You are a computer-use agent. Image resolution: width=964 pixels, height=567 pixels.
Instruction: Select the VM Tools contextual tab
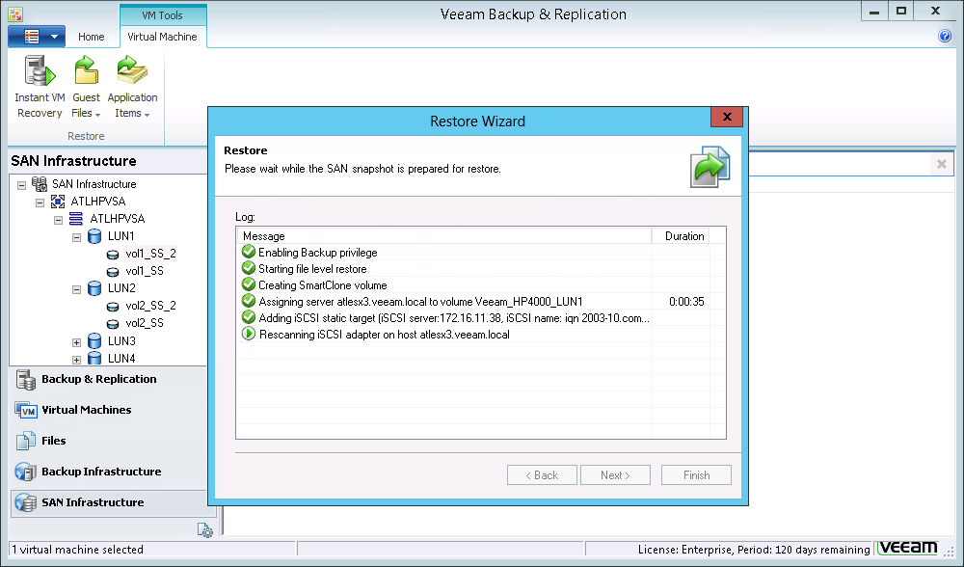tap(162, 15)
